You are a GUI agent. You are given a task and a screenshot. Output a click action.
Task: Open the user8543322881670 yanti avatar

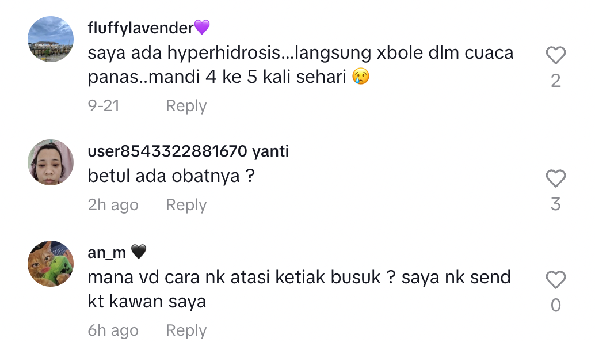click(51, 162)
